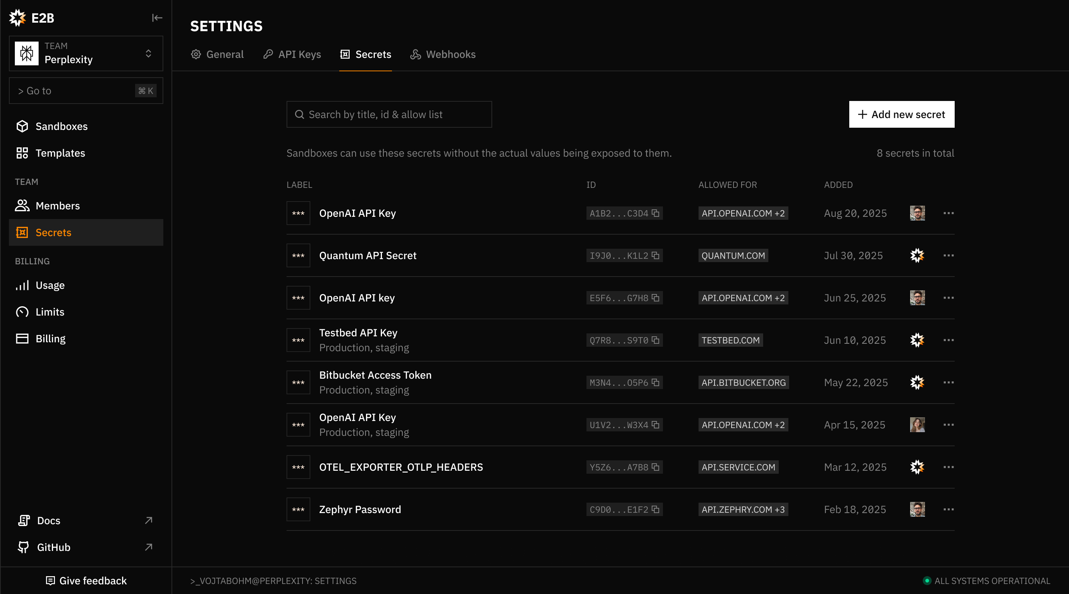This screenshot has width=1069, height=594.
Task: Copy the Quantum API Secret ID
Action: coord(656,255)
